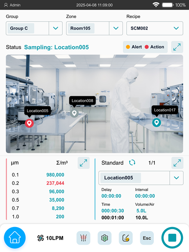Viewport: 189px width, 252px height.
Task: Click the total time 000:01:00
Action: click(x=113, y=218)
